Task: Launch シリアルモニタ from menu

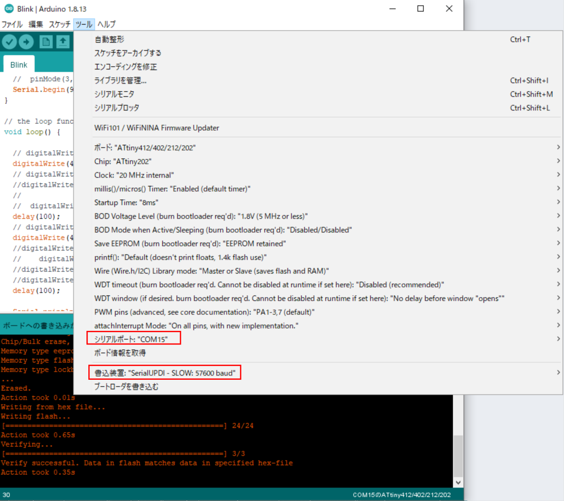Action: click(318, 94)
